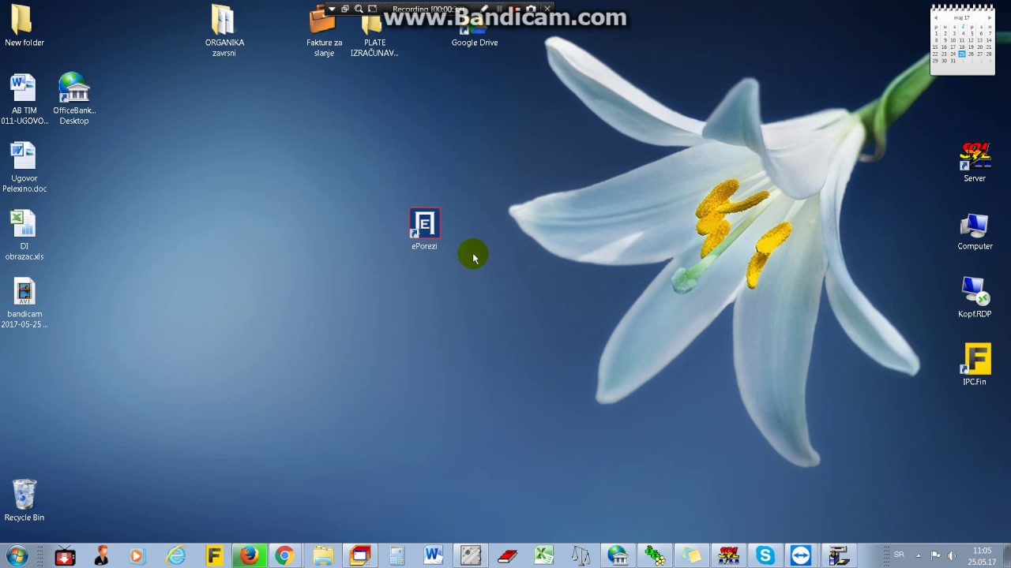
Task: Open the Recycle Bin
Action: click(x=24, y=500)
